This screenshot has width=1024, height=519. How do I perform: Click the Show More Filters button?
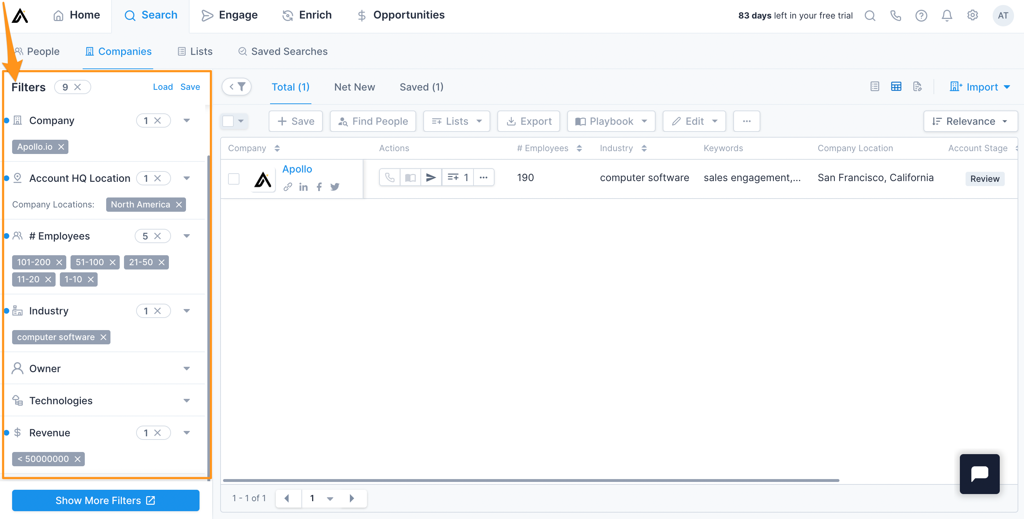point(106,501)
